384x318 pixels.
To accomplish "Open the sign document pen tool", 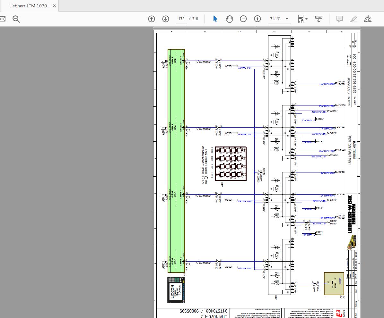I will [368, 19].
